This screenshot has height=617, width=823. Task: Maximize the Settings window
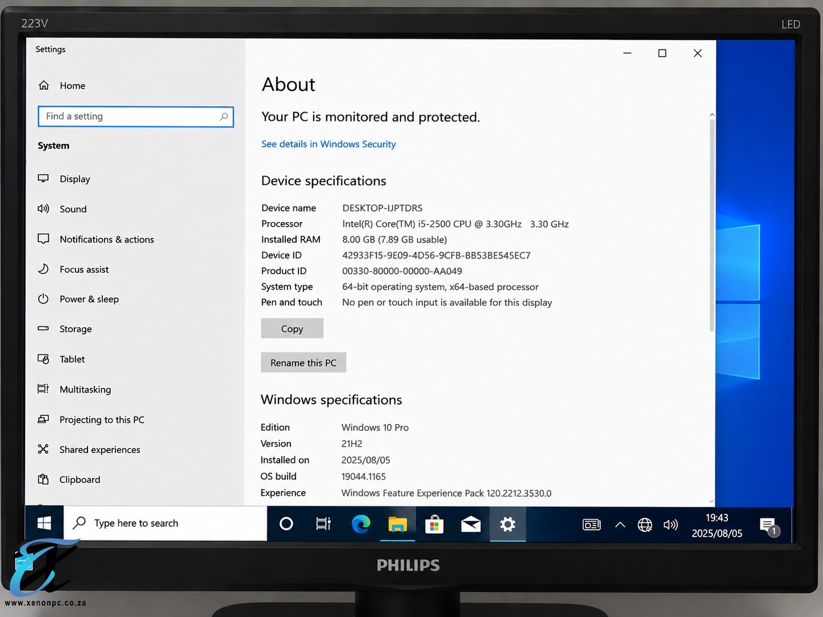click(x=662, y=53)
